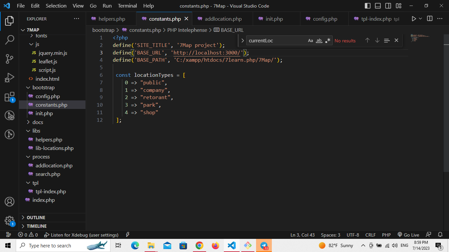The image size is (449, 252).
Task: Expand the OUTLINE section
Action: [52, 218]
